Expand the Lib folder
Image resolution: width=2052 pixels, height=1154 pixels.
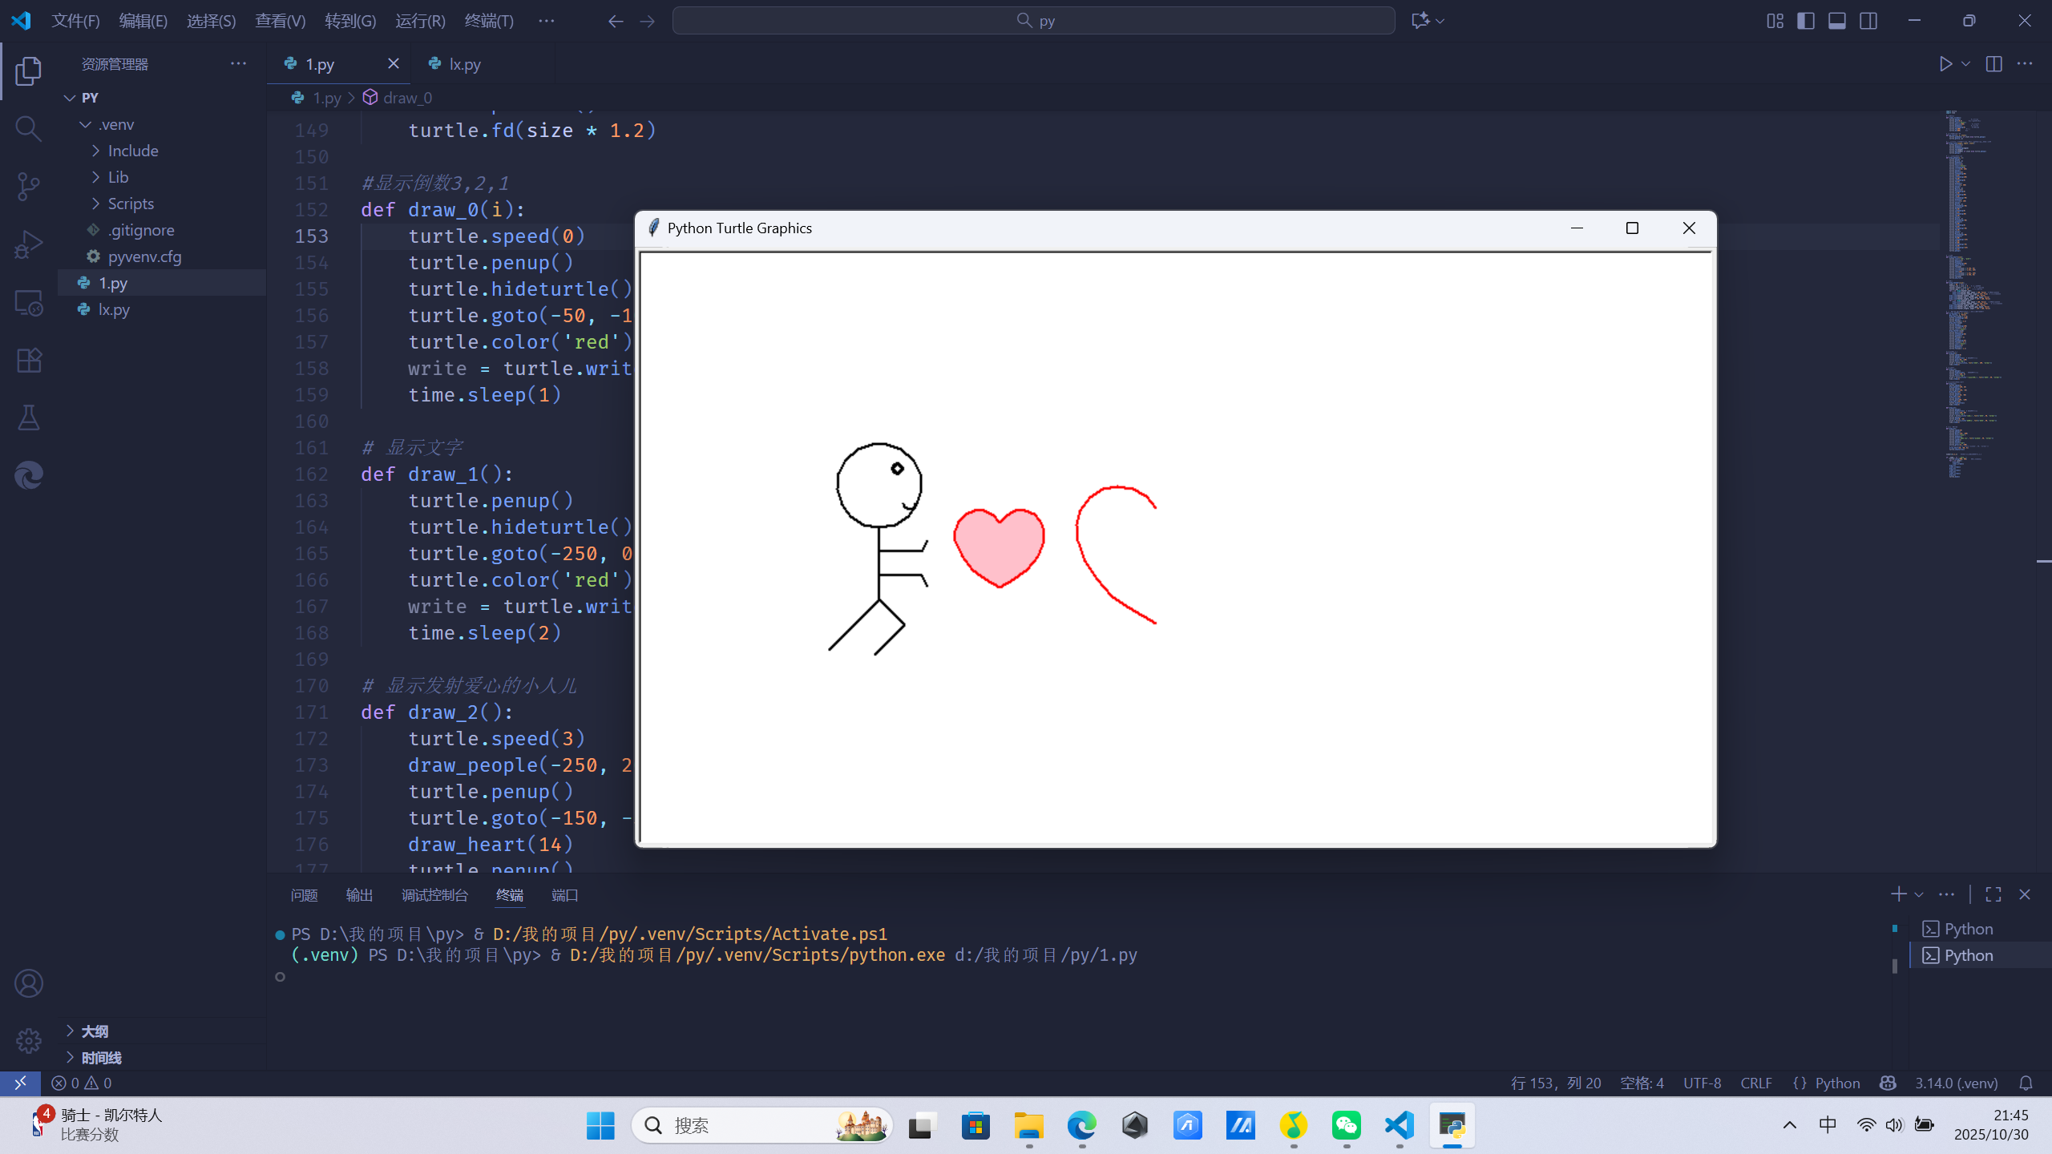click(x=118, y=177)
